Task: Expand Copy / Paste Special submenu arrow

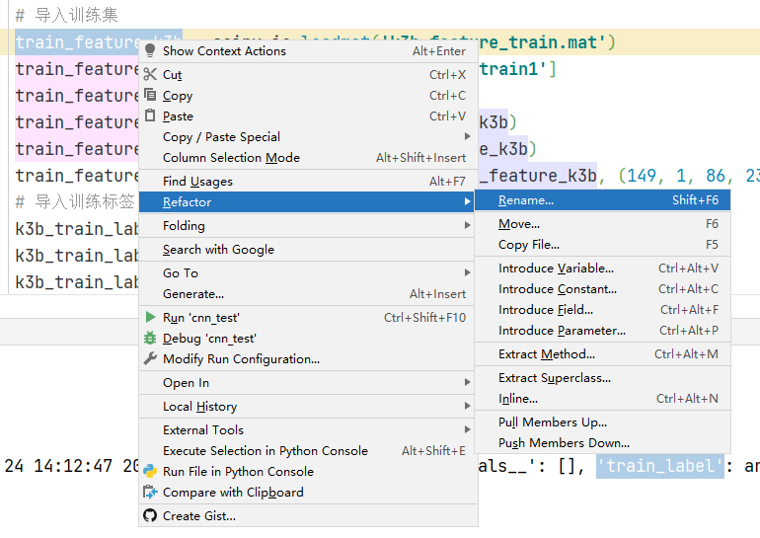Action: click(467, 136)
